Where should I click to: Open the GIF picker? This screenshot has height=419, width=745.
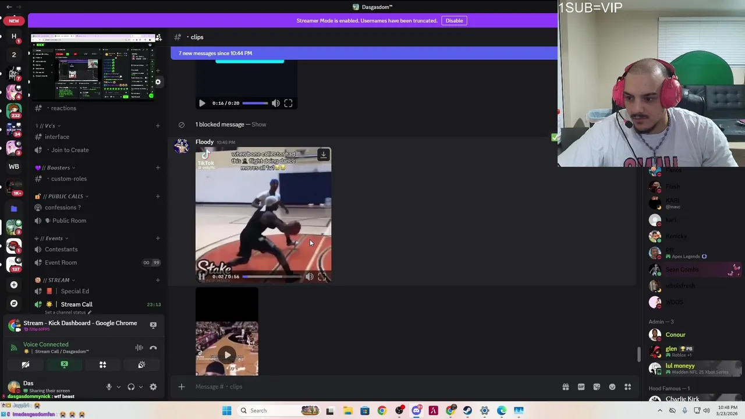[581, 387]
